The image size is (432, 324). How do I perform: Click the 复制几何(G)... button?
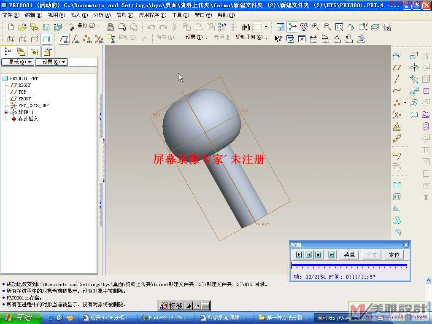(x=252, y=37)
